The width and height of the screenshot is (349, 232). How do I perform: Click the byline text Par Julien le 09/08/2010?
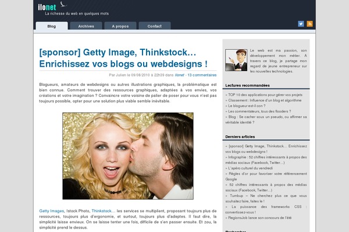point(129,75)
